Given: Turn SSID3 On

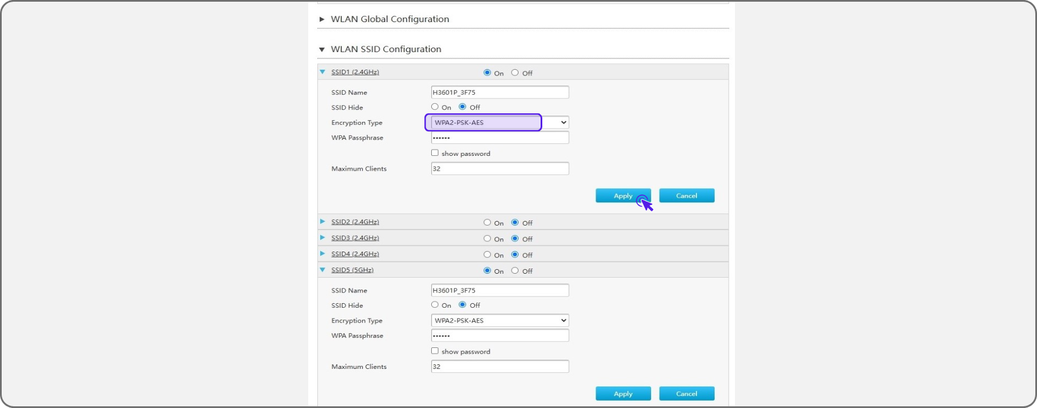Looking at the screenshot, I should click(x=487, y=239).
